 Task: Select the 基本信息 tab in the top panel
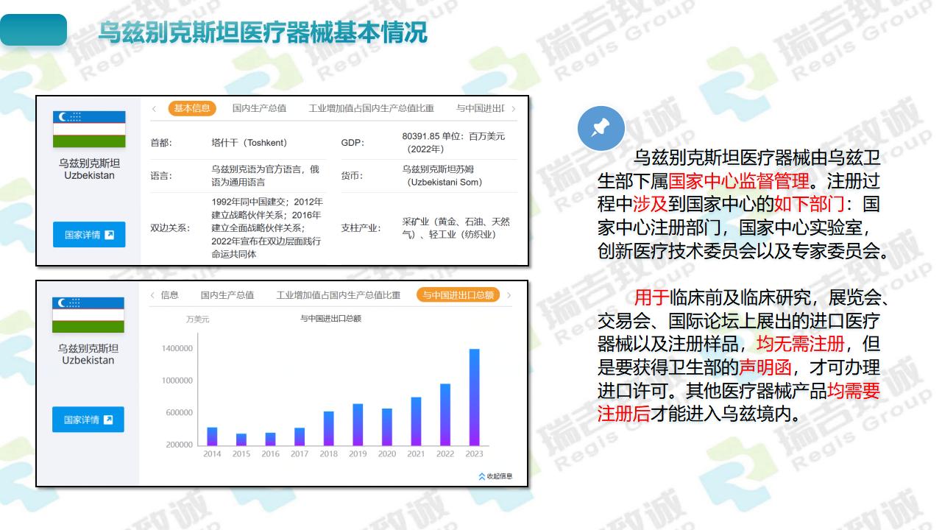pyautogui.click(x=192, y=108)
